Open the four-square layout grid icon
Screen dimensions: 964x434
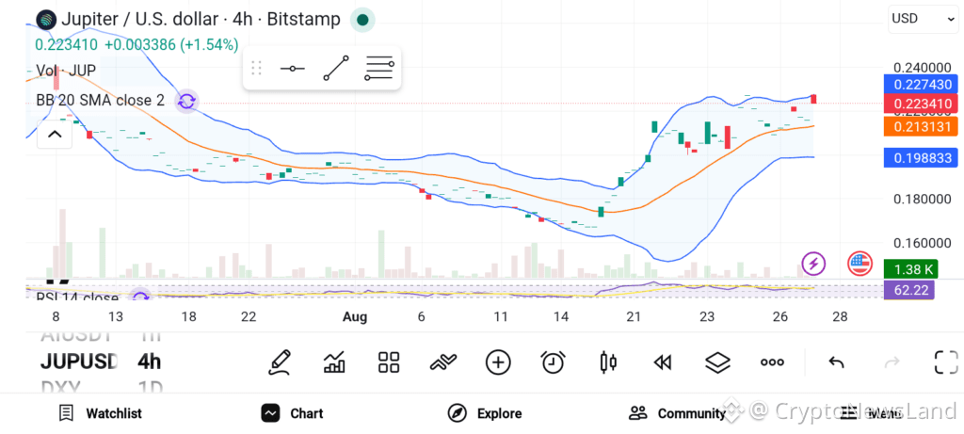(389, 362)
